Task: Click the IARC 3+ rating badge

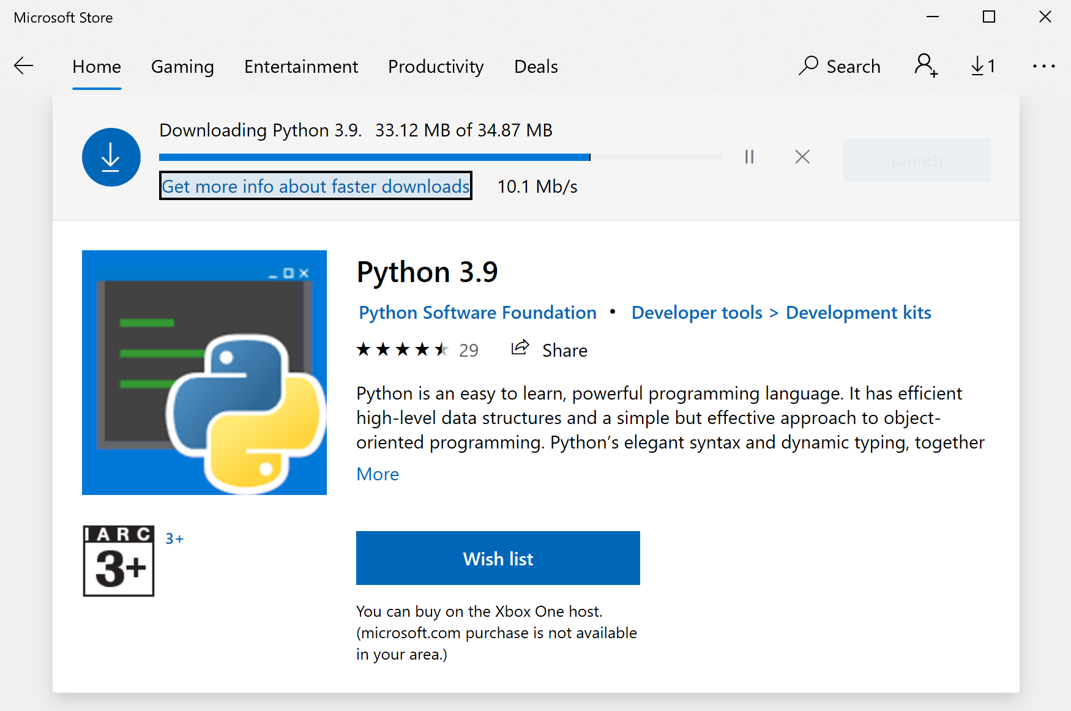Action: click(119, 560)
